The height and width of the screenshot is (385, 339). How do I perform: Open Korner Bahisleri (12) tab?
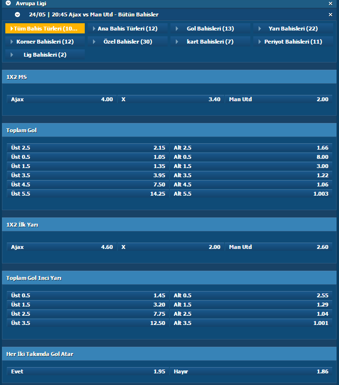[45, 42]
